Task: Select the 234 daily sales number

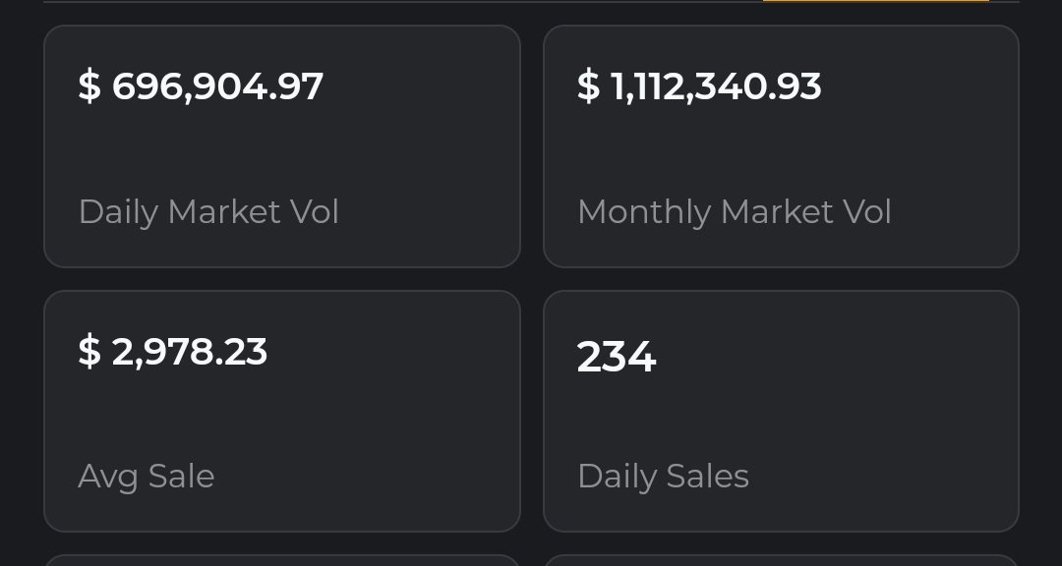Action: click(617, 357)
